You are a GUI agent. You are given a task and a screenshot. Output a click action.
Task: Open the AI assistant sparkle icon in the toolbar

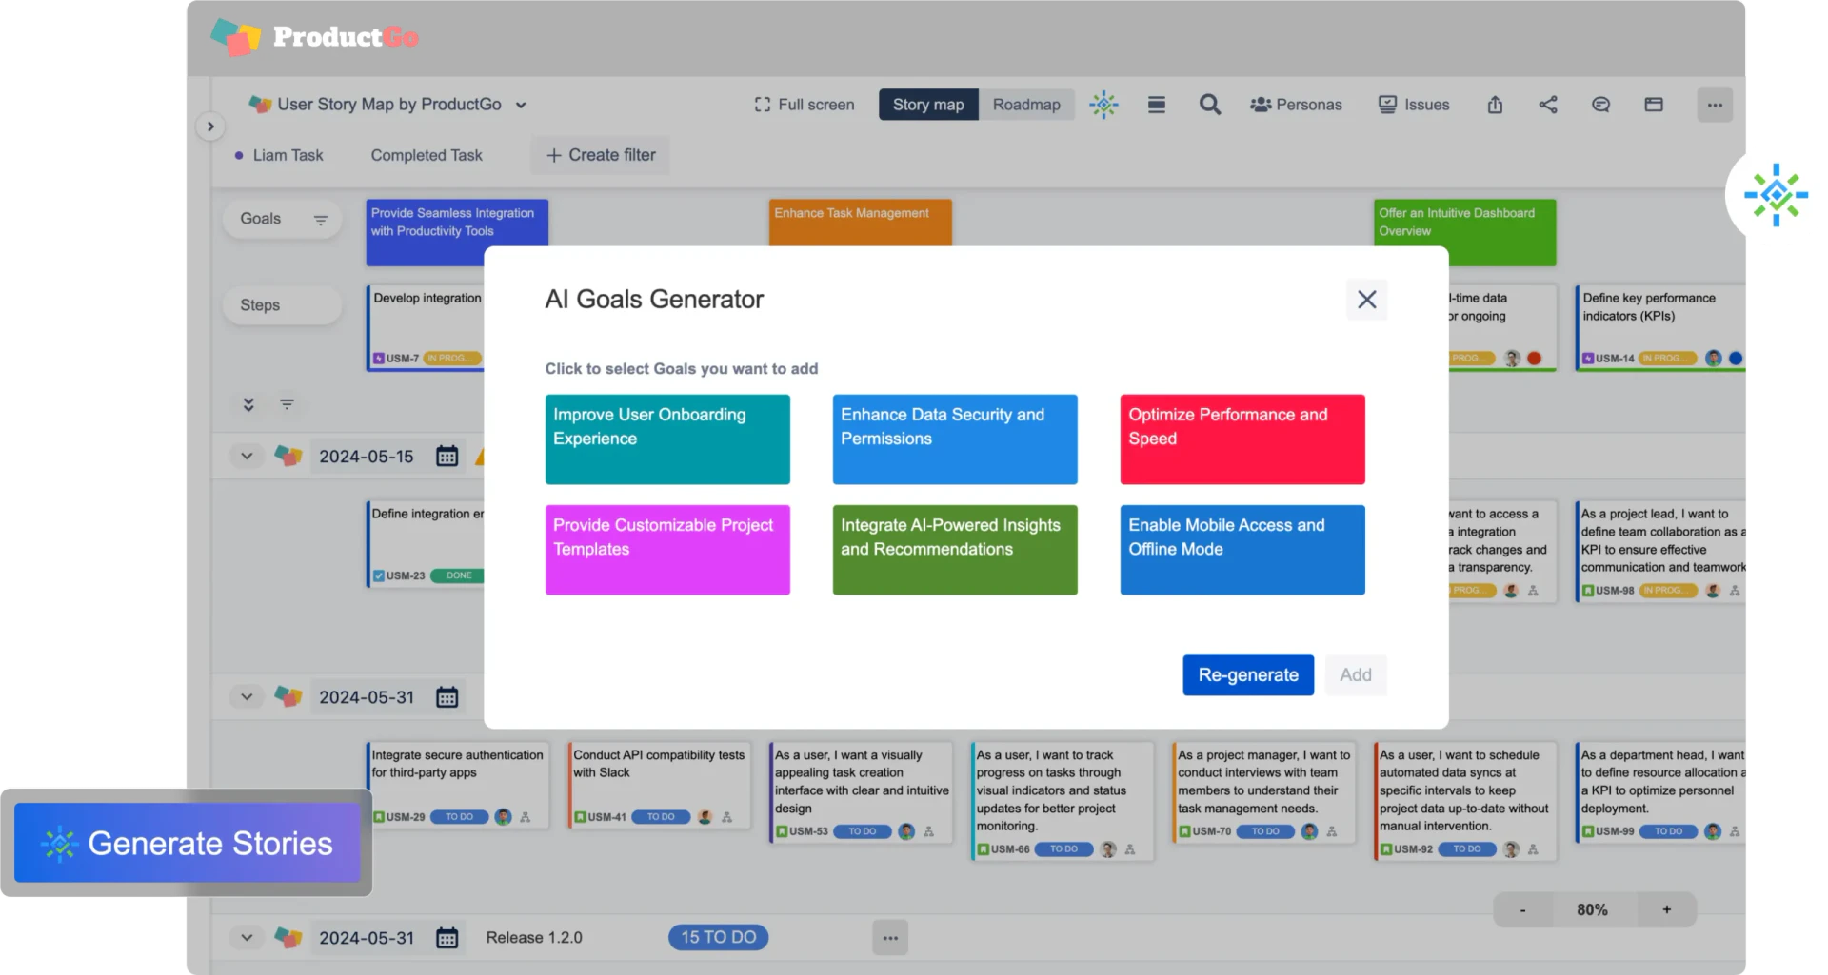(x=1103, y=105)
